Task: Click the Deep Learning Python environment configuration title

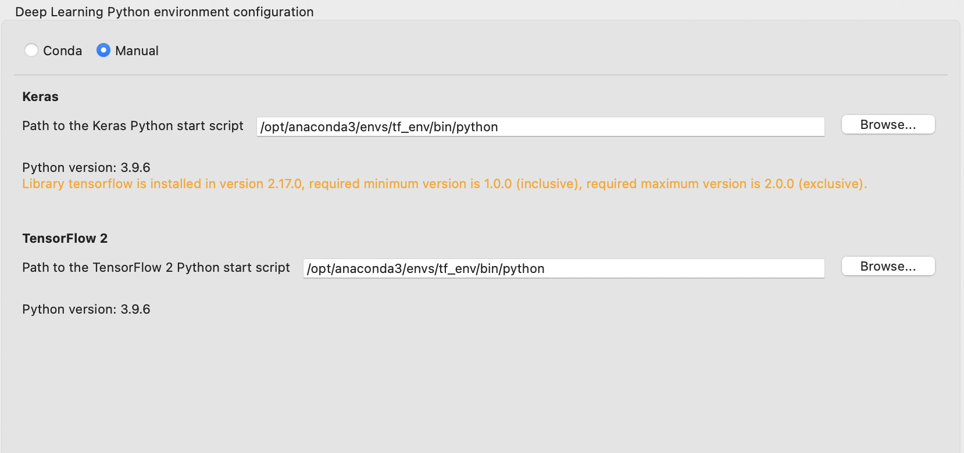Action: (x=164, y=12)
